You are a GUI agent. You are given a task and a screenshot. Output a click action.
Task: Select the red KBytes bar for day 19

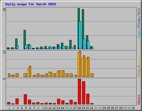pyautogui.click(x=83, y=93)
